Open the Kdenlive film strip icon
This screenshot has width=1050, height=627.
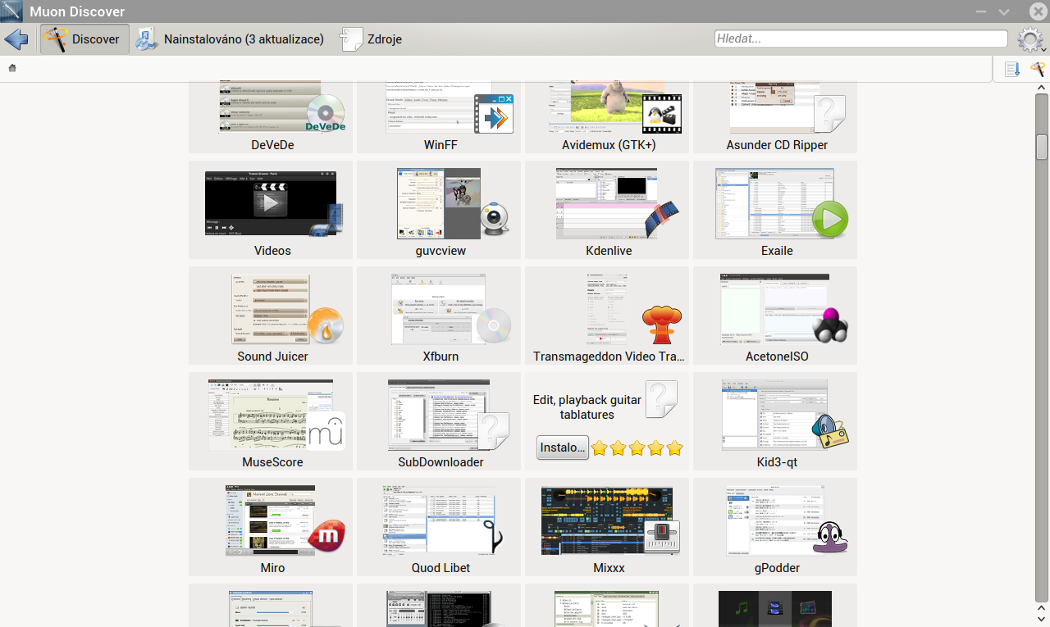[662, 220]
